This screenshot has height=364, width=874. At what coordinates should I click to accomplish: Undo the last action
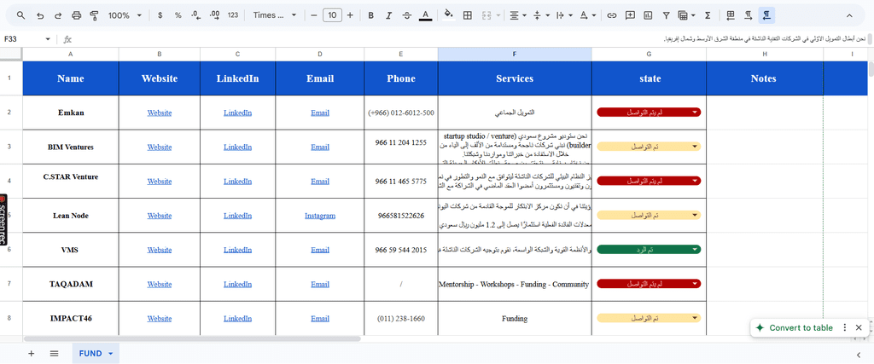[x=39, y=15]
